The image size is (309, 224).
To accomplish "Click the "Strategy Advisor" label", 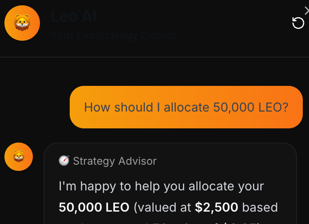I will (x=115, y=161).
